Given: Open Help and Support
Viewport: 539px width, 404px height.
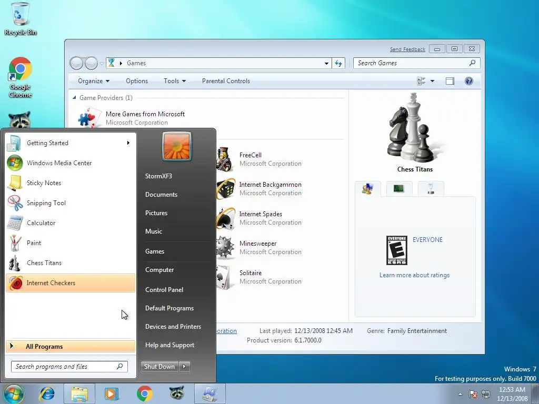Looking at the screenshot, I should click(170, 345).
